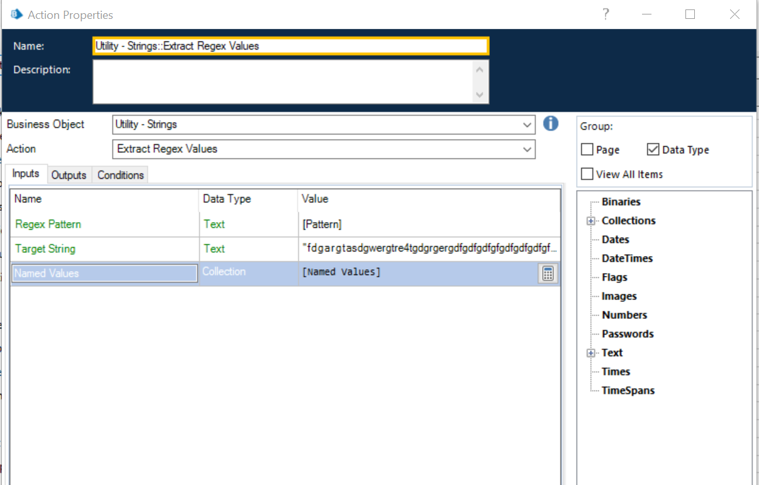
Task: Uncheck the Data Type checkbox
Action: tap(654, 149)
